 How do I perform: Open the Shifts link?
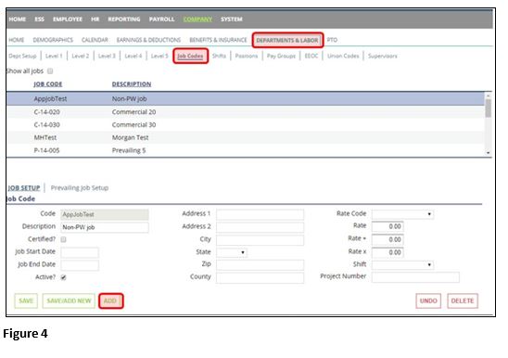pos(219,56)
